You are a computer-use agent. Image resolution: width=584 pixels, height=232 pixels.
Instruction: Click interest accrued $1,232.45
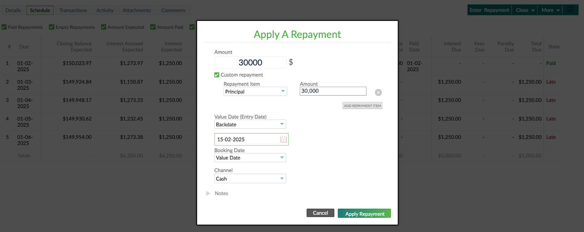(x=131, y=119)
